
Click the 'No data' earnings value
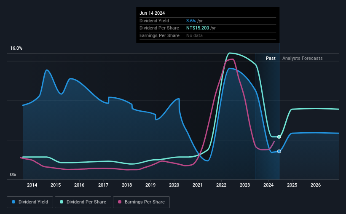coord(194,35)
